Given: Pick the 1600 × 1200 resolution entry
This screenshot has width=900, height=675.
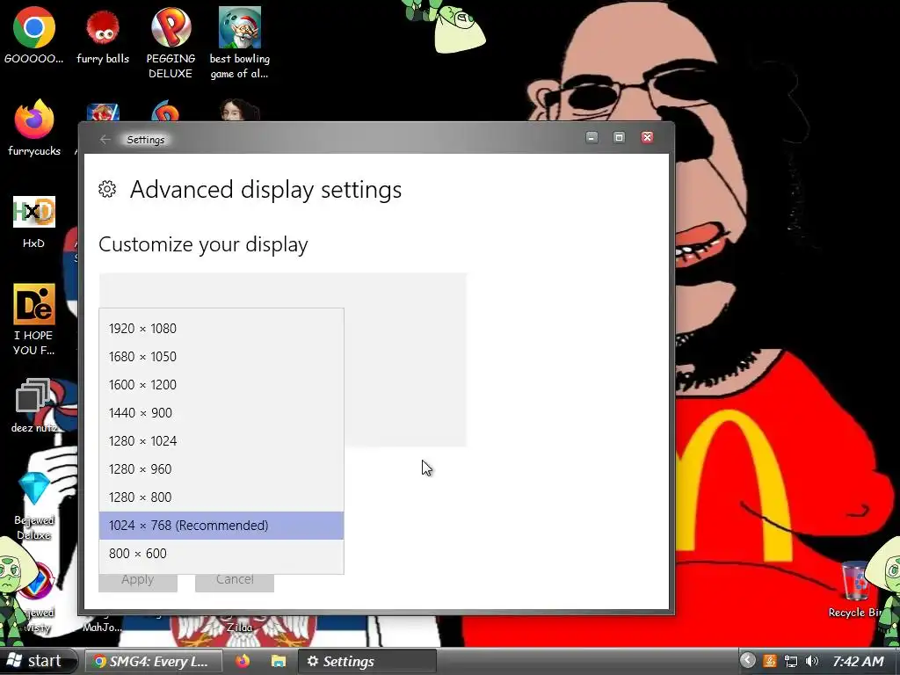Looking at the screenshot, I should [x=221, y=385].
